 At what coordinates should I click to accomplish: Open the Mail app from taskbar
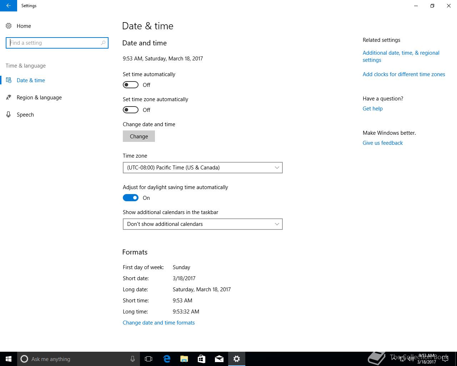click(219, 359)
